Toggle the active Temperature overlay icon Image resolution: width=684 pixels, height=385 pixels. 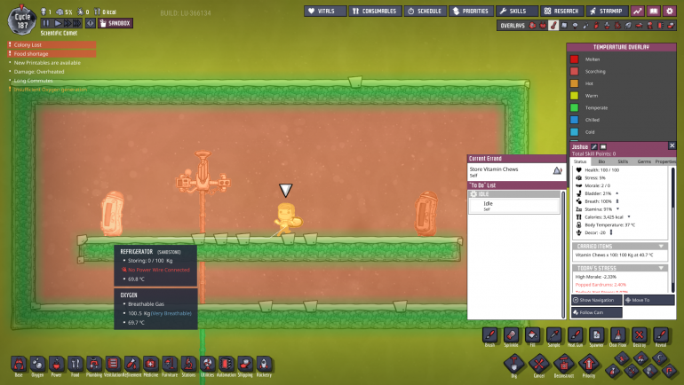click(x=553, y=26)
